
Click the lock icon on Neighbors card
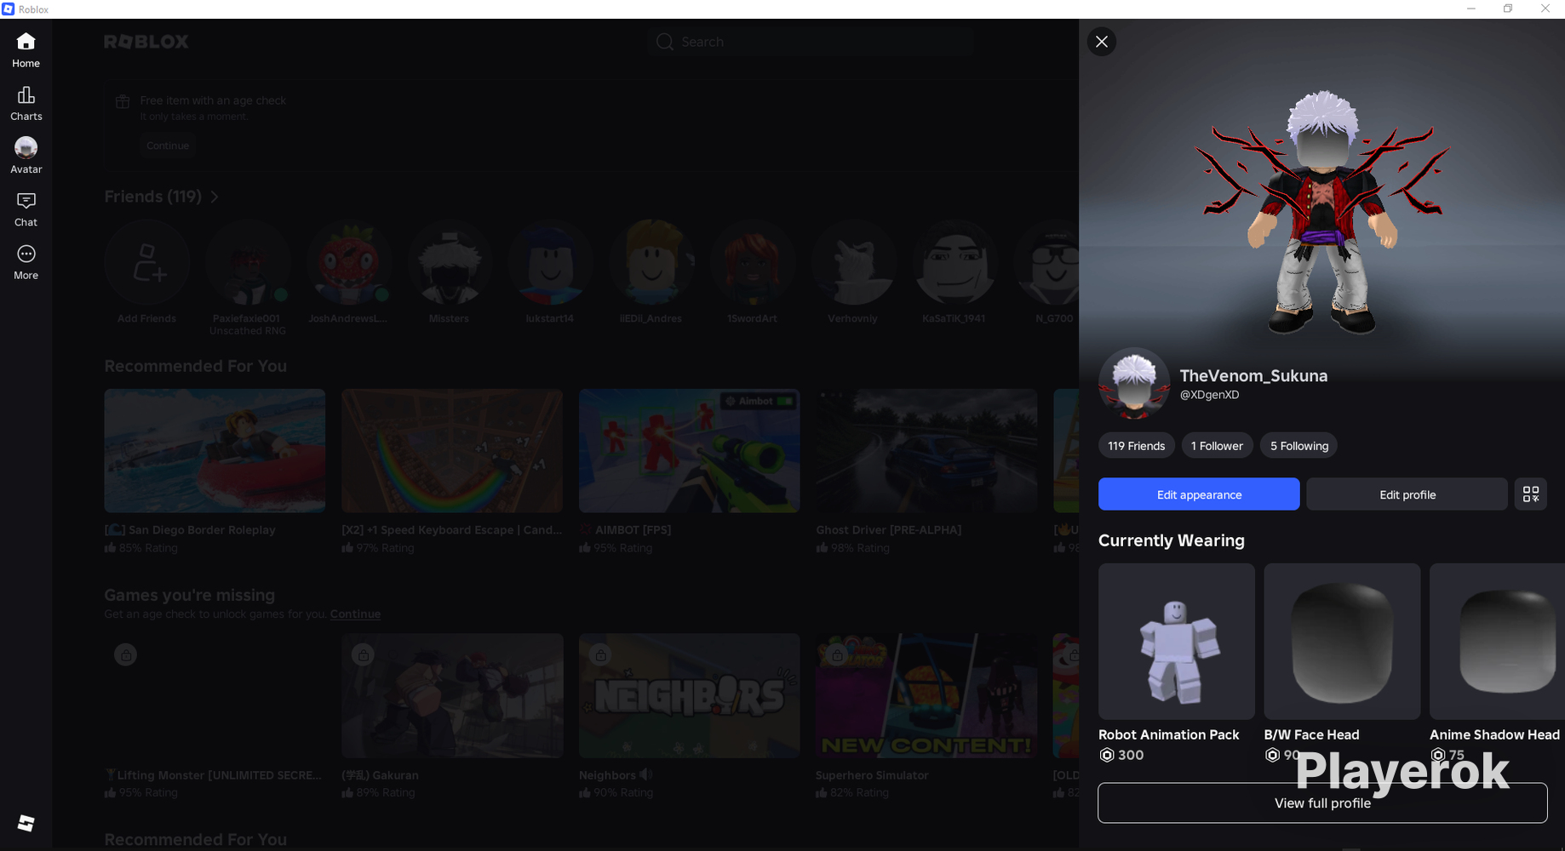point(601,655)
